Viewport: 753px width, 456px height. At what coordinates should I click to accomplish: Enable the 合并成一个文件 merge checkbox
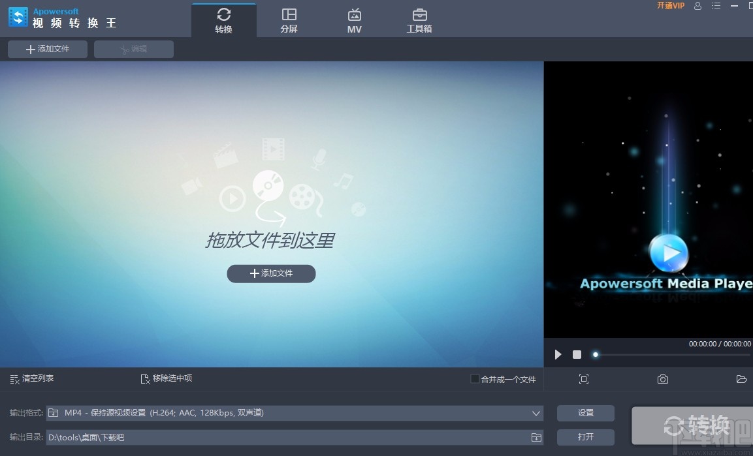(x=475, y=378)
